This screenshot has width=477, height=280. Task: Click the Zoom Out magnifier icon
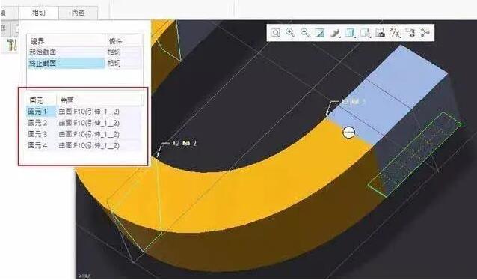click(x=304, y=33)
